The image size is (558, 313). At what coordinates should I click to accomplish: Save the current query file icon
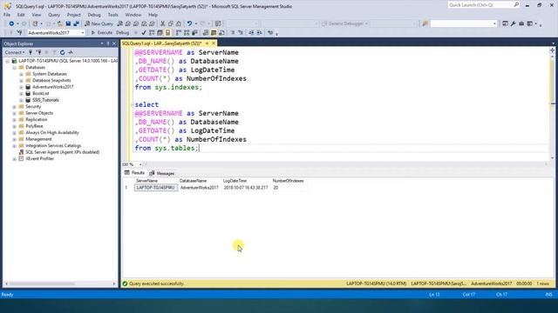(x=68, y=23)
